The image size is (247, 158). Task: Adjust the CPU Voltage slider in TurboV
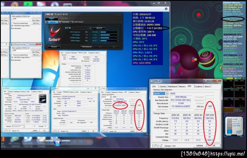pos(109,35)
